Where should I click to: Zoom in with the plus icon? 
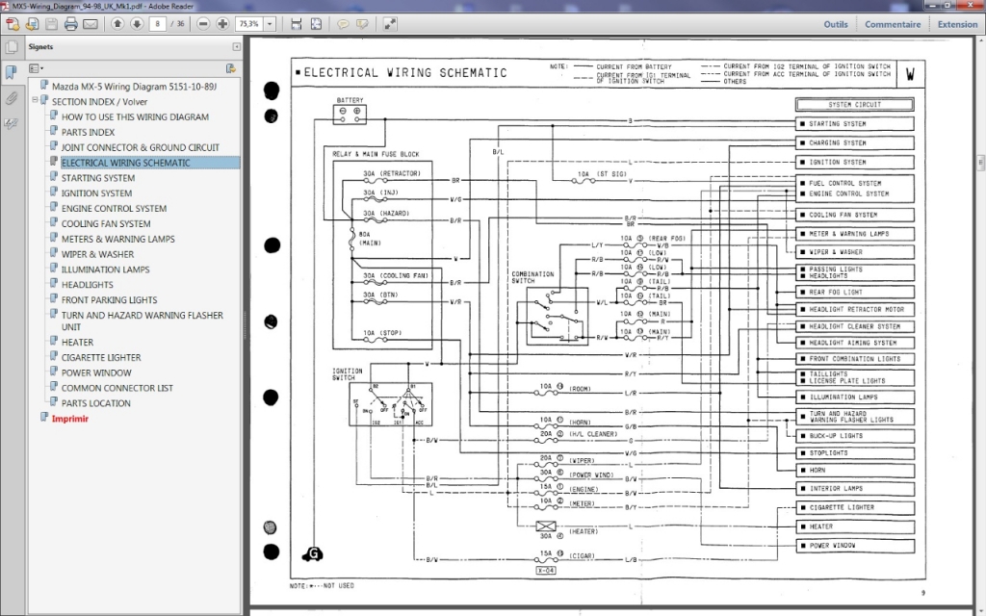[222, 24]
